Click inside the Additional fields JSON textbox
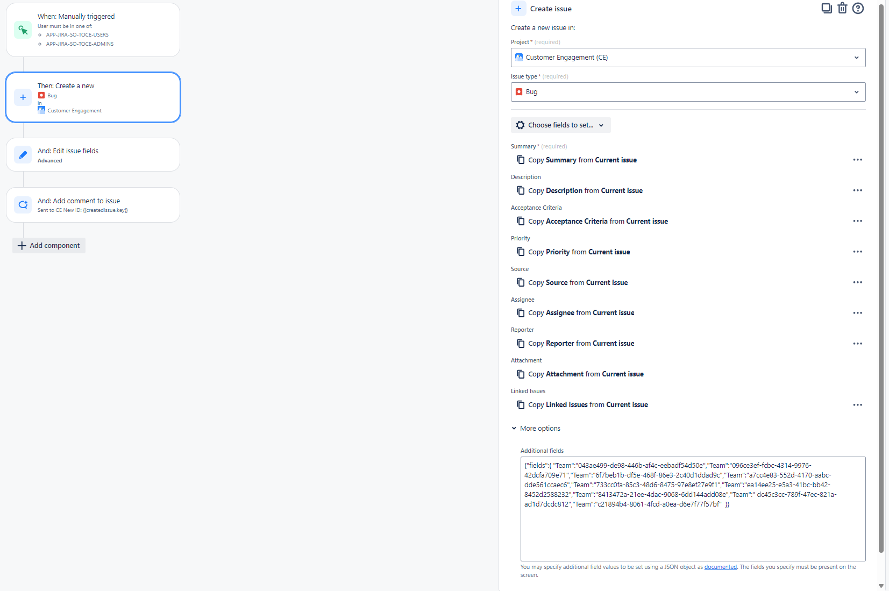Screen dimensions: 889x591 pyautogui.click(x=693, y=509)
